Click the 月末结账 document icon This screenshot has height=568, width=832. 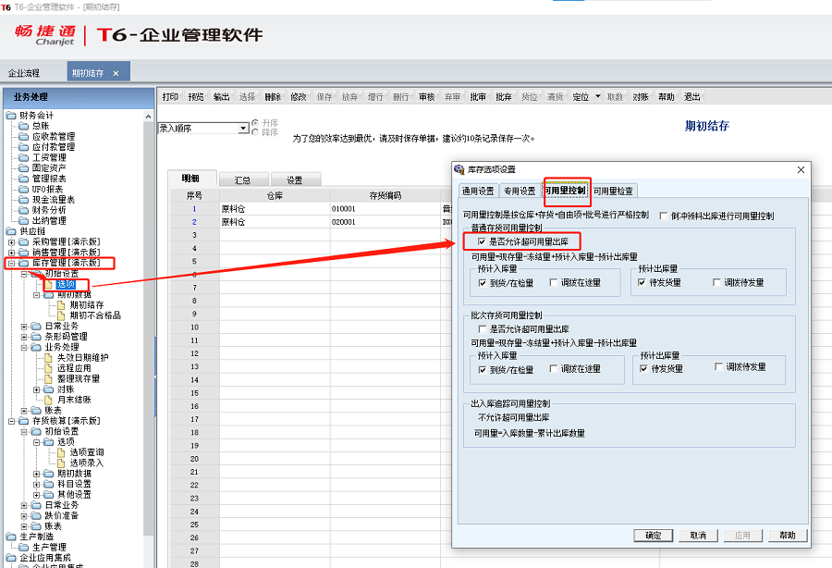pyautogui.click(x=48, y=400)
